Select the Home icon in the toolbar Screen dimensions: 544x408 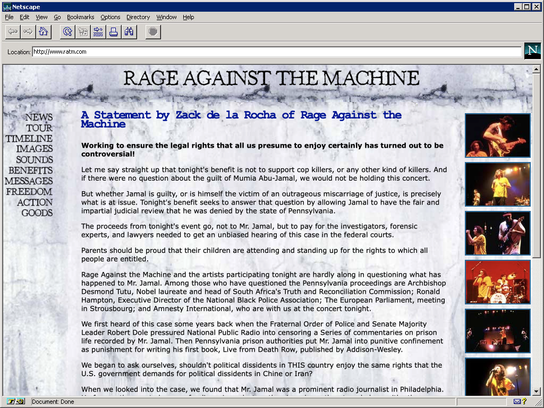(43, 32)
